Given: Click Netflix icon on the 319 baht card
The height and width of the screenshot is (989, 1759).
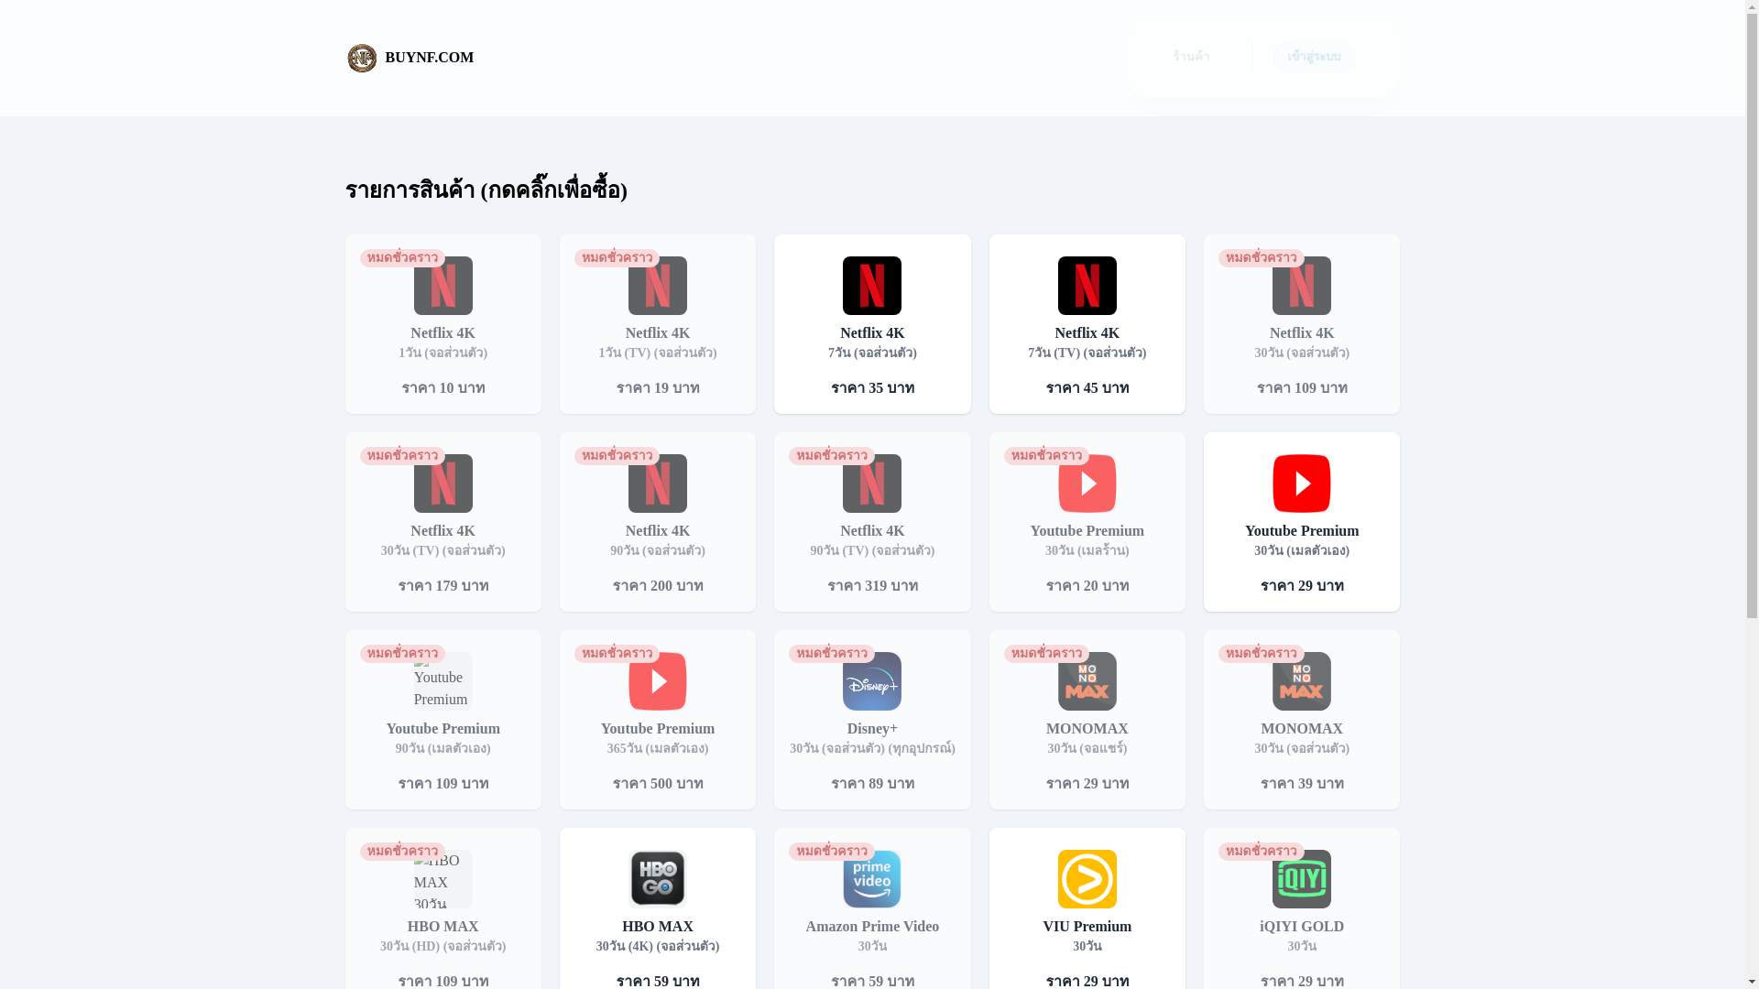Looking at the screenshot, I should (872, 484).
